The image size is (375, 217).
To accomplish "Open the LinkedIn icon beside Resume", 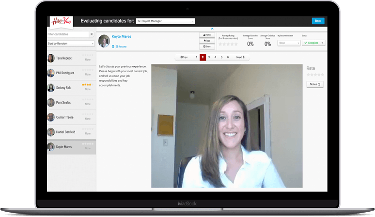I will [113, 46].
